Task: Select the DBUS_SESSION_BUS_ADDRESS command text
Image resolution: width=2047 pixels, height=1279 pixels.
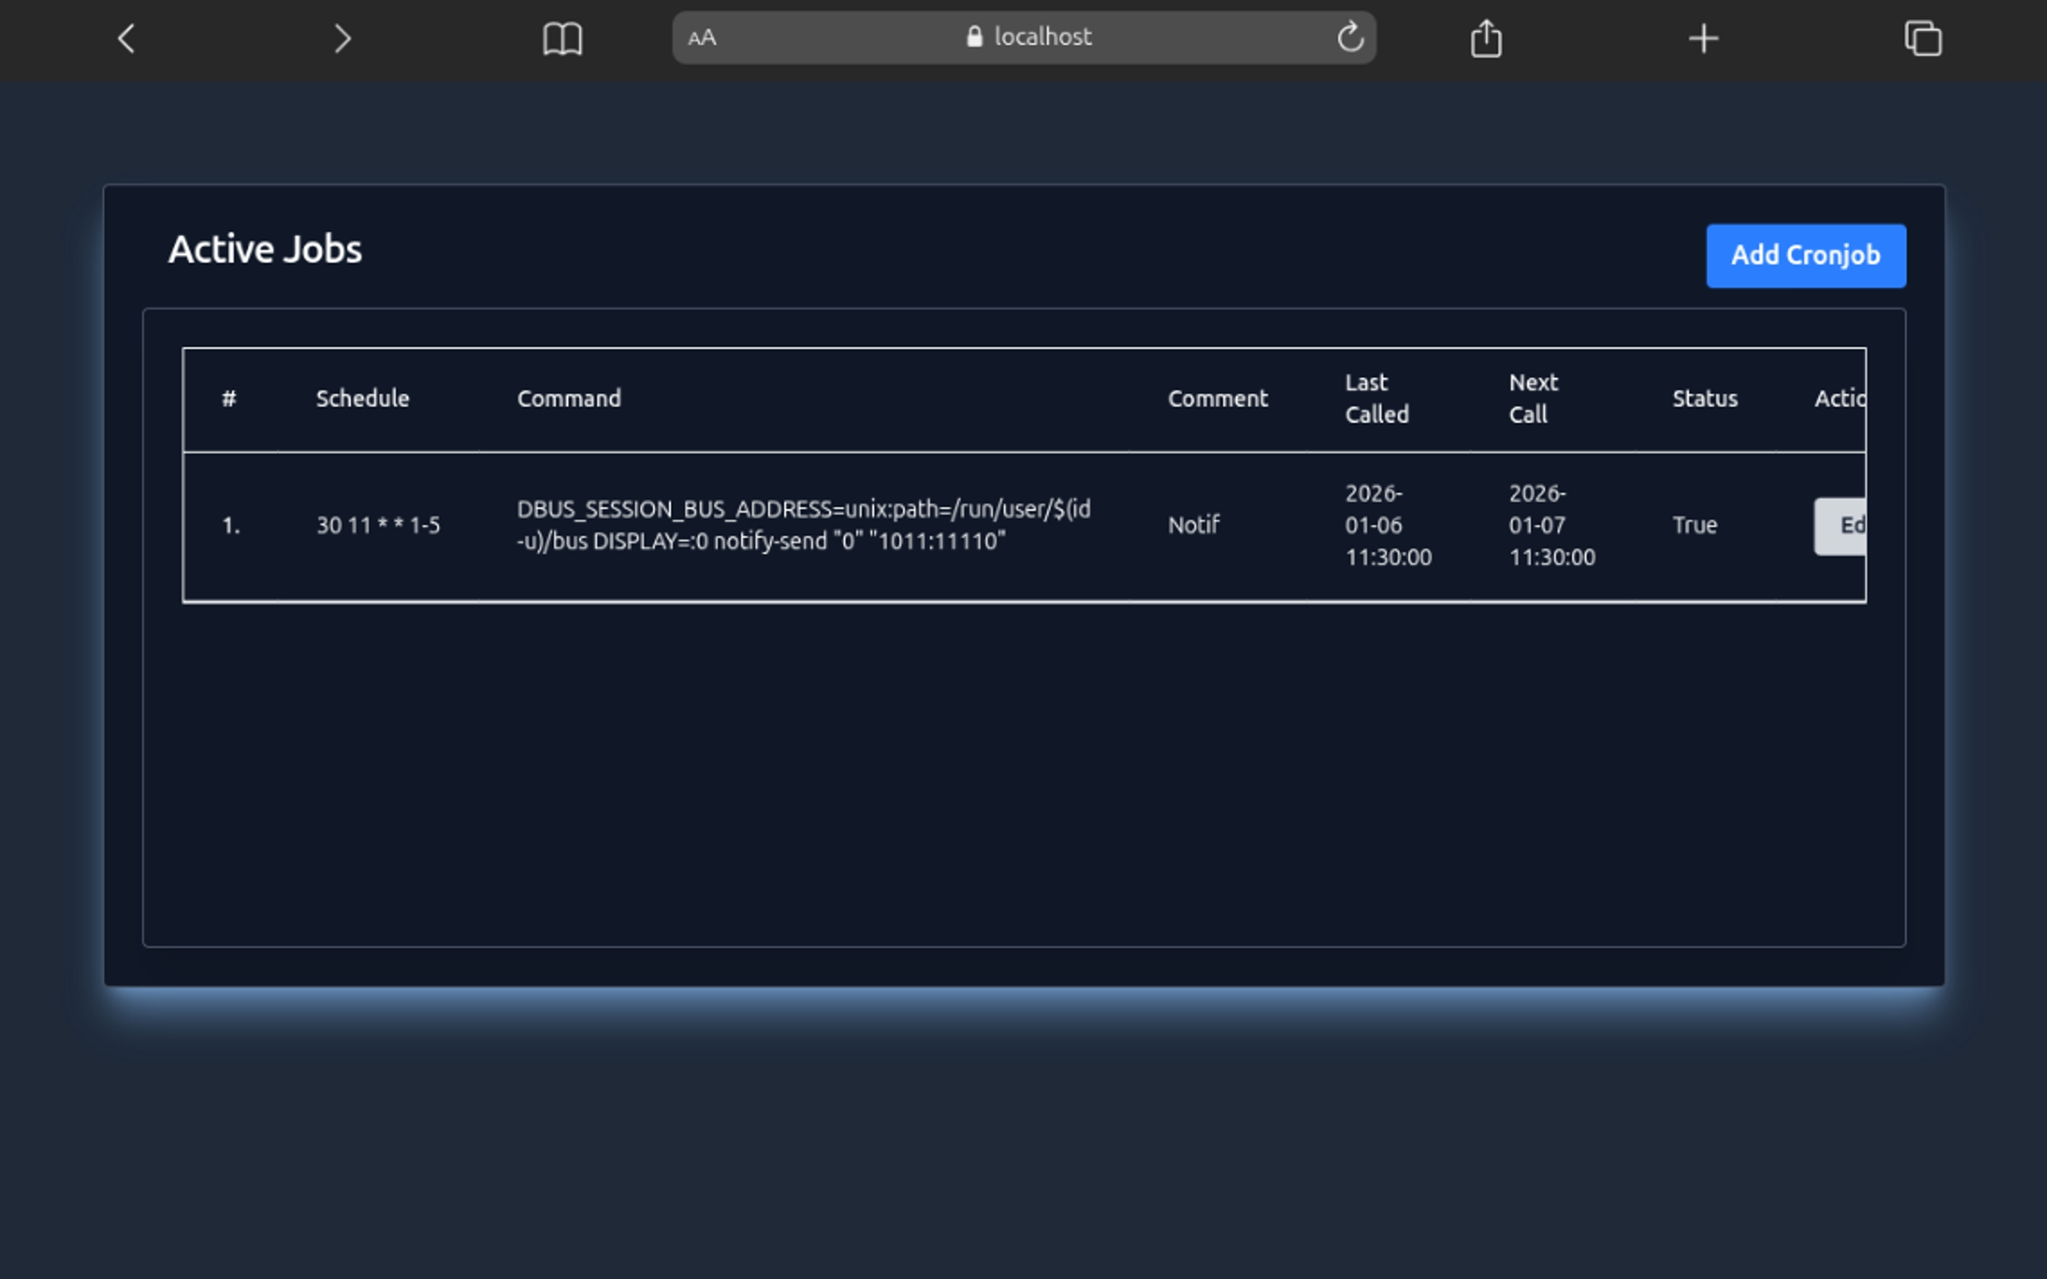Action: click(x=803, y=525)
